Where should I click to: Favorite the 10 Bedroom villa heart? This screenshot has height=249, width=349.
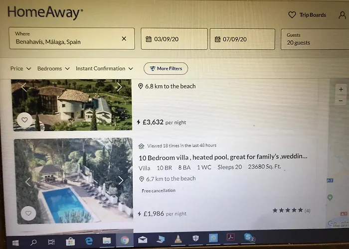coord(28,213)
